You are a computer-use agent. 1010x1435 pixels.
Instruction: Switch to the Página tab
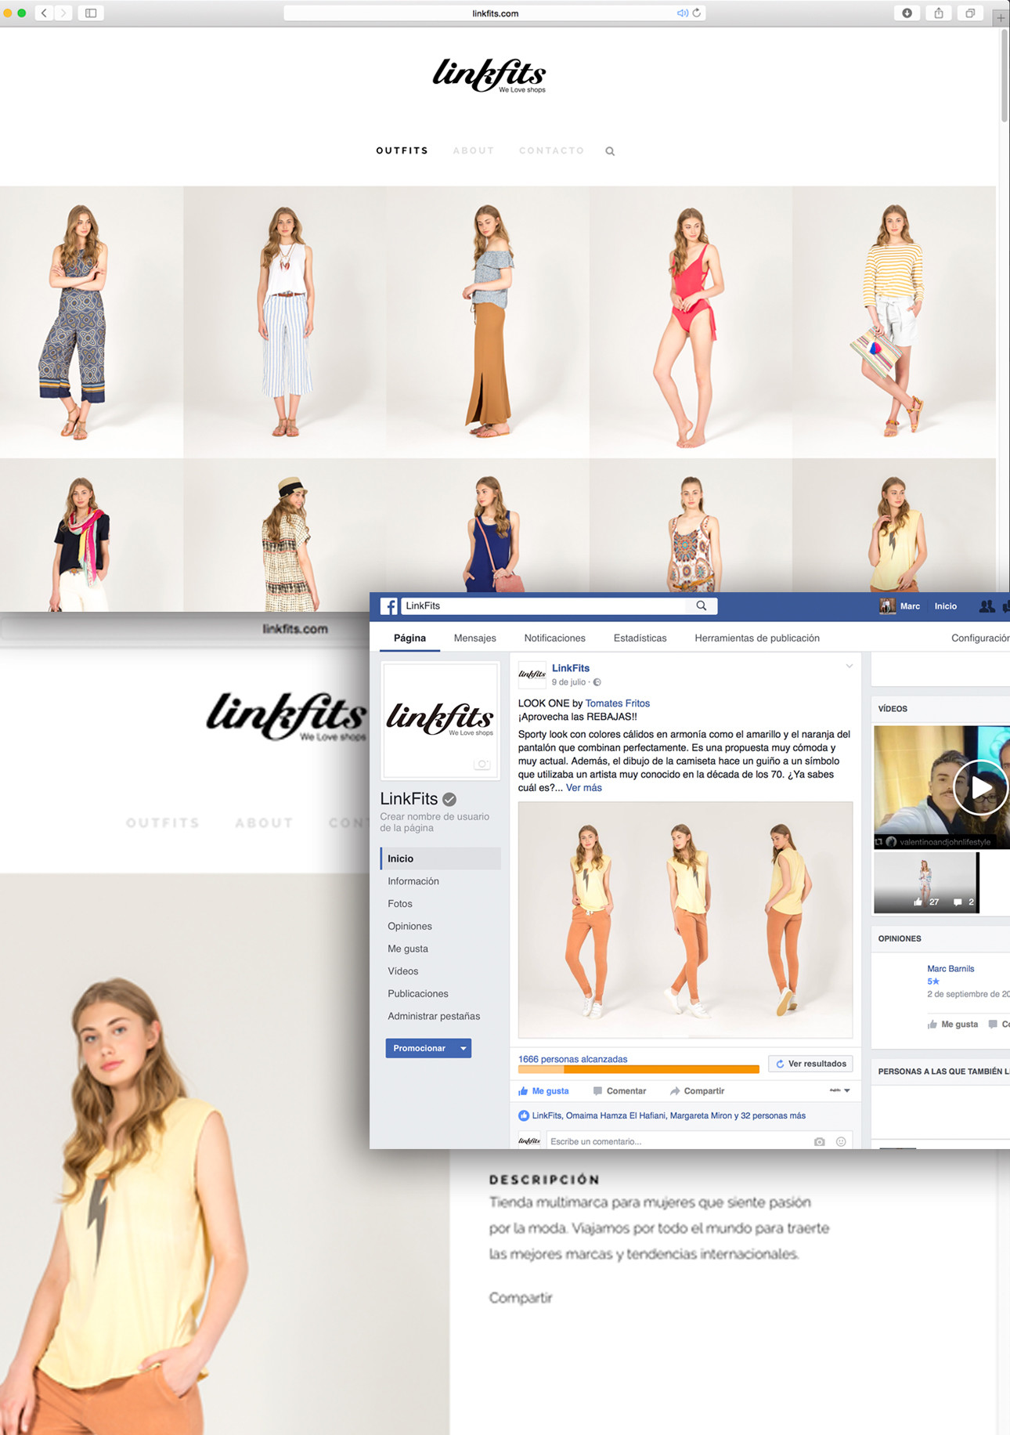pyautogui.click(x=409, y=638)
